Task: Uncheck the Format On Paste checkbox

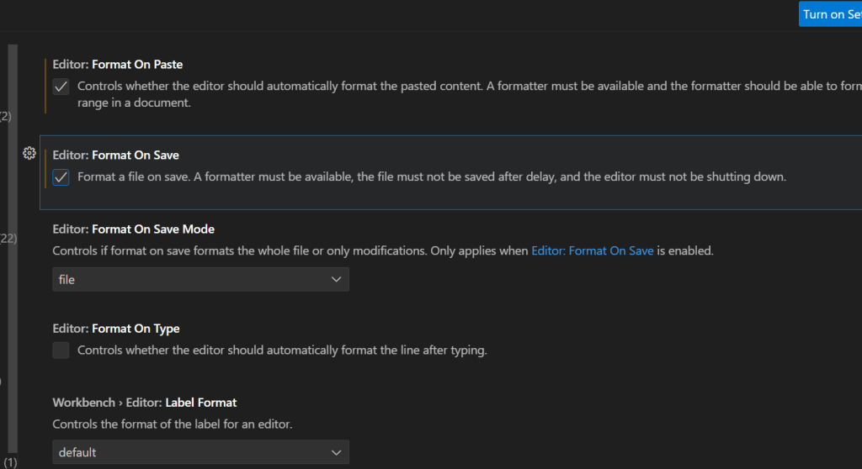Action: (x=61, y=87)
